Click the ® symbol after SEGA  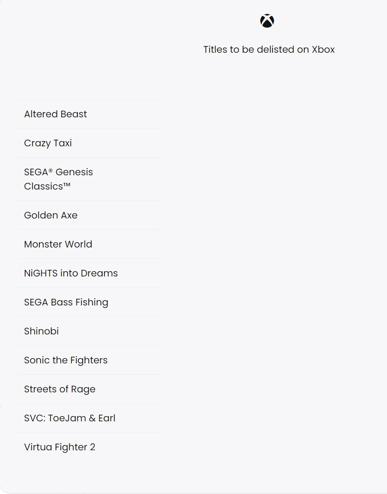50,171
